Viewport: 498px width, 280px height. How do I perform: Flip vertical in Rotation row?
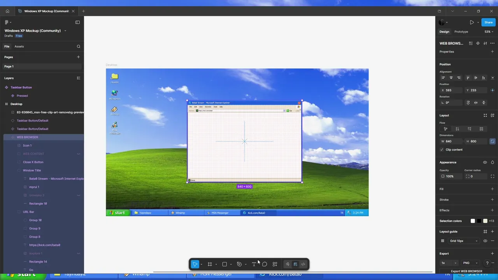[x=484, y=103]
